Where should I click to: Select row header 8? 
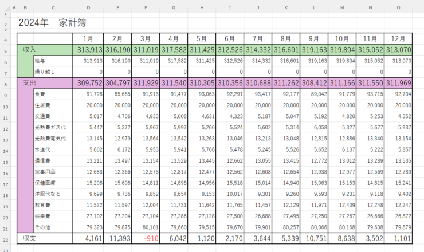coord(5,83)
